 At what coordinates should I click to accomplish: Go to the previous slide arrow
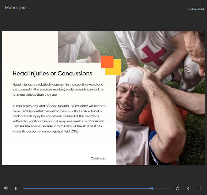click(189, 188)
